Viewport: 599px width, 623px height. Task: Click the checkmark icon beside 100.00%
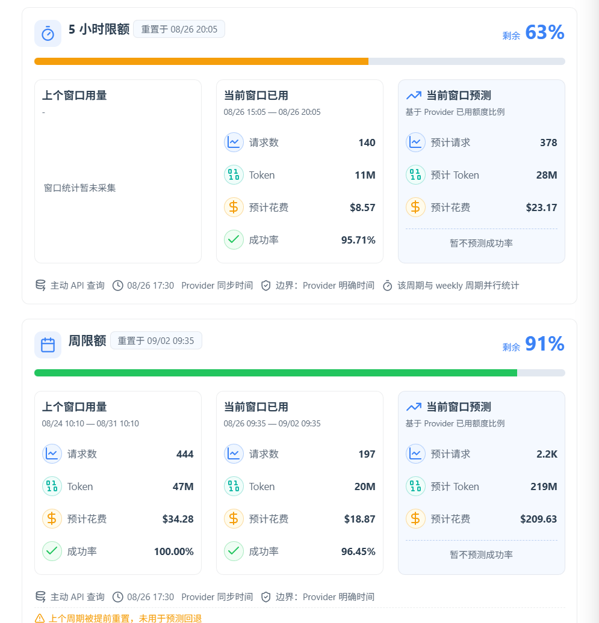pos(52,551)
